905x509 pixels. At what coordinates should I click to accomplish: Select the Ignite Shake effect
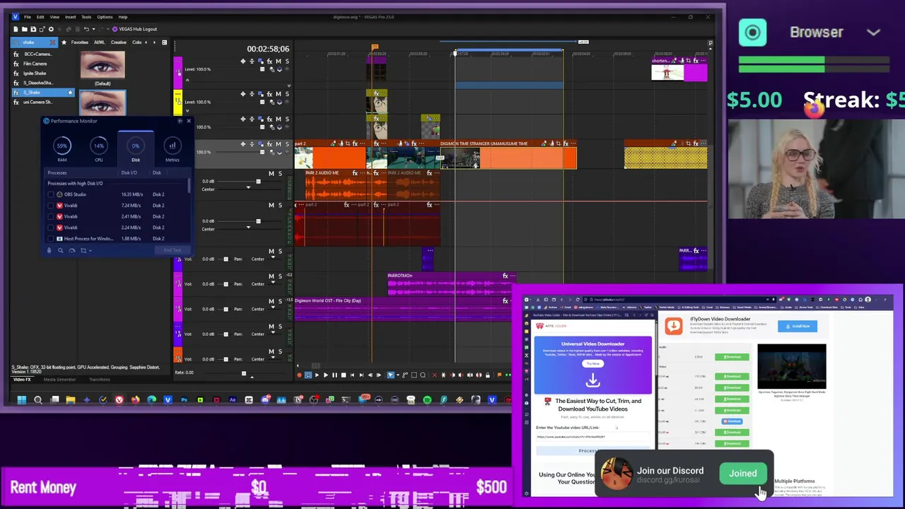click(35, 73)
